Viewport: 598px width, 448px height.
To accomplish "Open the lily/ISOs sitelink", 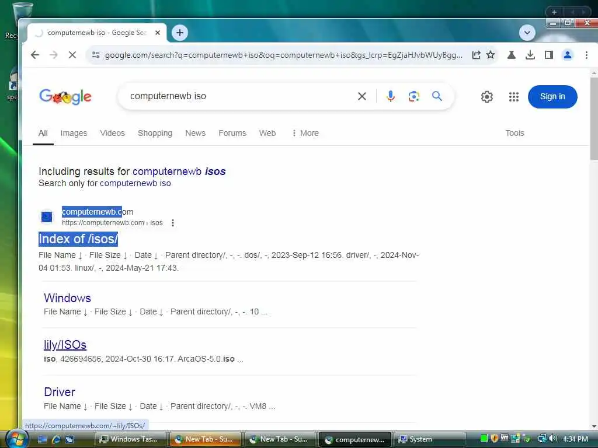I will click(x=65, y=345).
